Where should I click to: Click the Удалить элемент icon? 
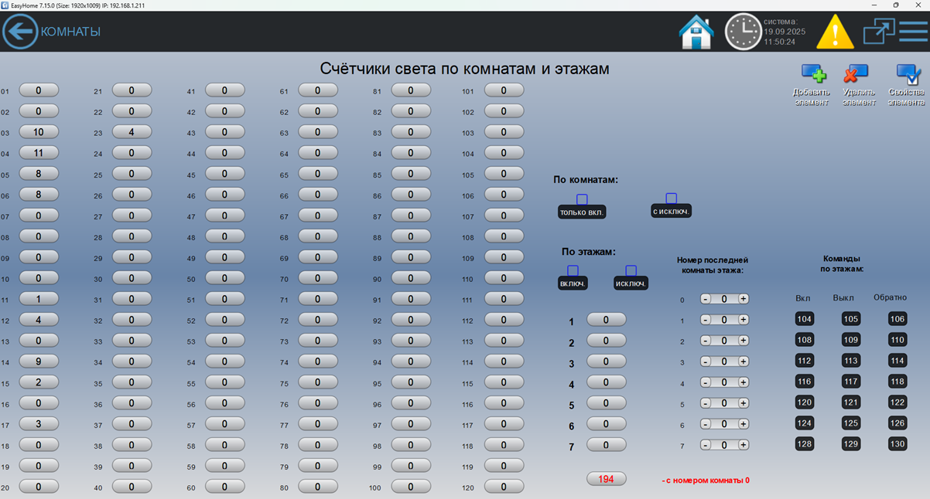click(x=855, y=75)
